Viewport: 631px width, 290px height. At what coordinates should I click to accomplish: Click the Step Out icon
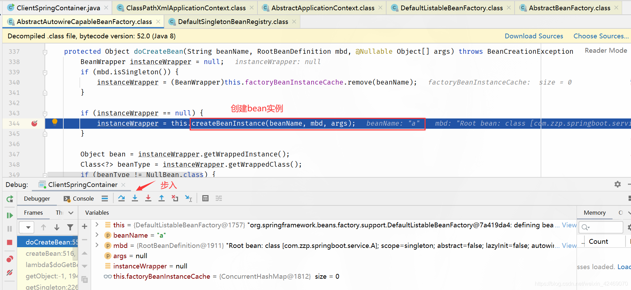(x=162, y=198)
